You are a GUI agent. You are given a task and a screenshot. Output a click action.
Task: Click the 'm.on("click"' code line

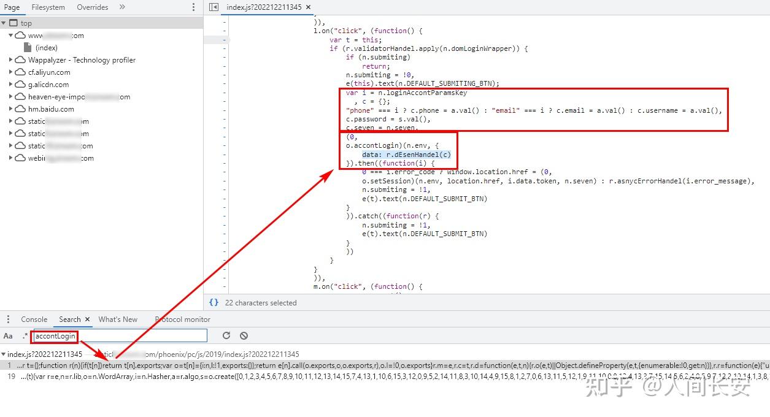tap(368, 286)
